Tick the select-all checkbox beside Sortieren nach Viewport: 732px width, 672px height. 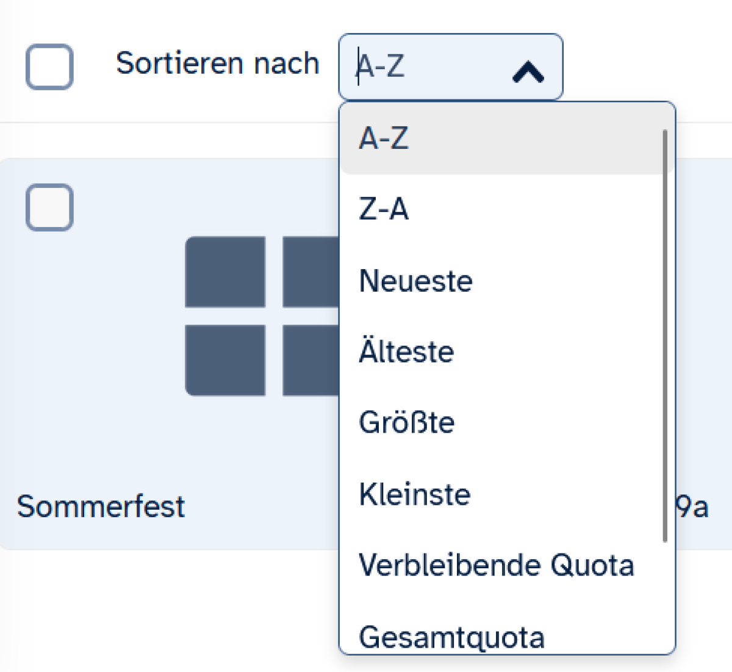(49, 67)
